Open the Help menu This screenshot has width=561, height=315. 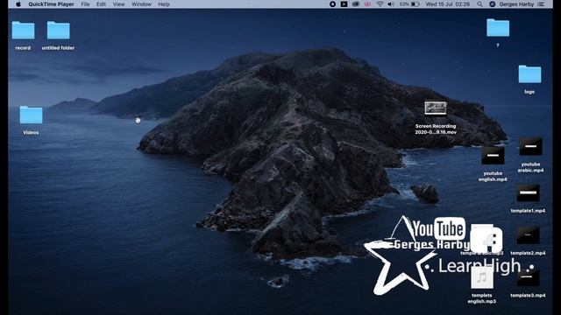(x=164, y=4)
